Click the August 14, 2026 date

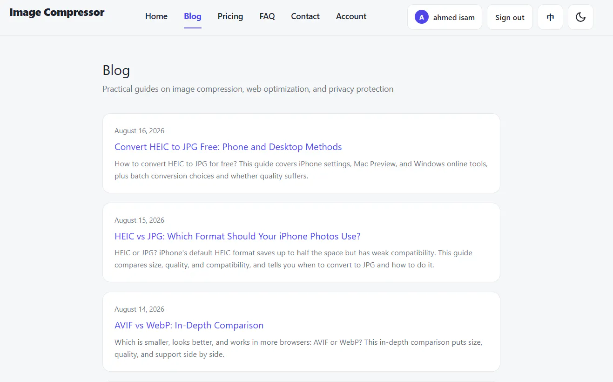point(139,309)
